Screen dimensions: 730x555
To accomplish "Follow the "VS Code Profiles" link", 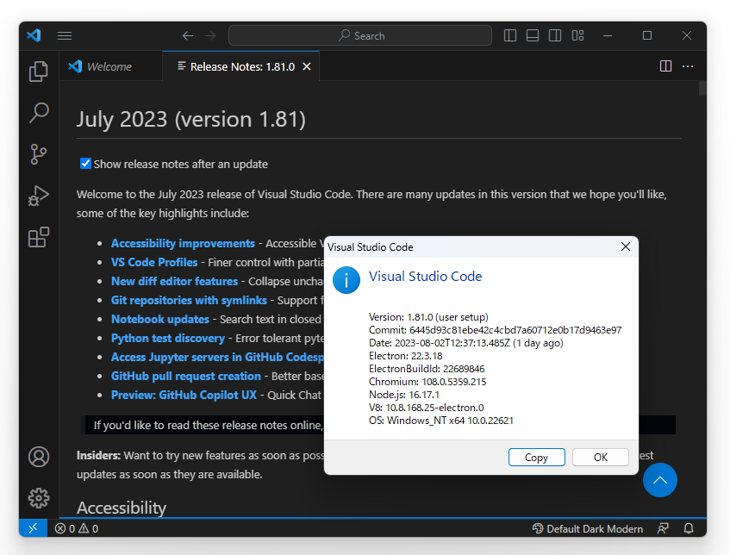I will coord(154,262).
